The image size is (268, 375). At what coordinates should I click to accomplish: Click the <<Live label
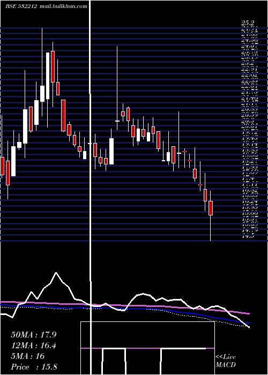coord(226,357)
